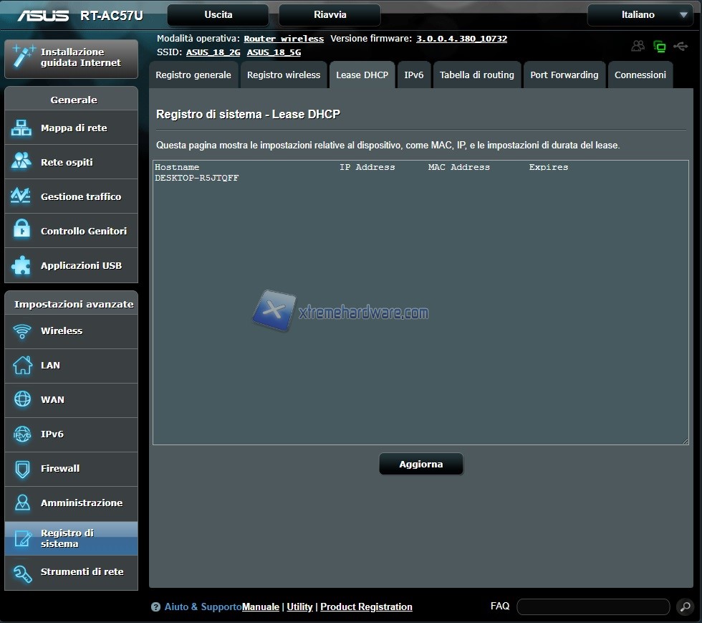Click the Gestione traffico graph icon
Screen dimensions: 702x623
[x=21, y=196]
